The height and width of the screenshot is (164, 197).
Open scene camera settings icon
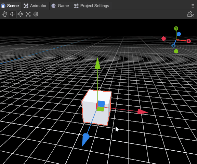[191, 14]
